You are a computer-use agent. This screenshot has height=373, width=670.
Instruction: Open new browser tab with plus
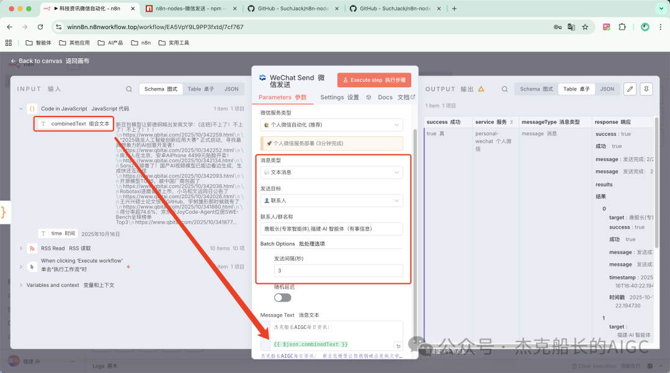[454, 9]
